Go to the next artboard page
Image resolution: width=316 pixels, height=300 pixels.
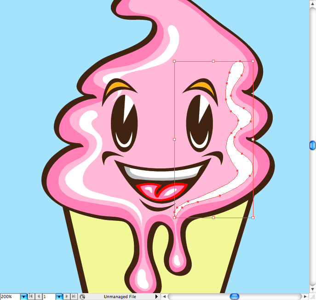pos(67,297)
